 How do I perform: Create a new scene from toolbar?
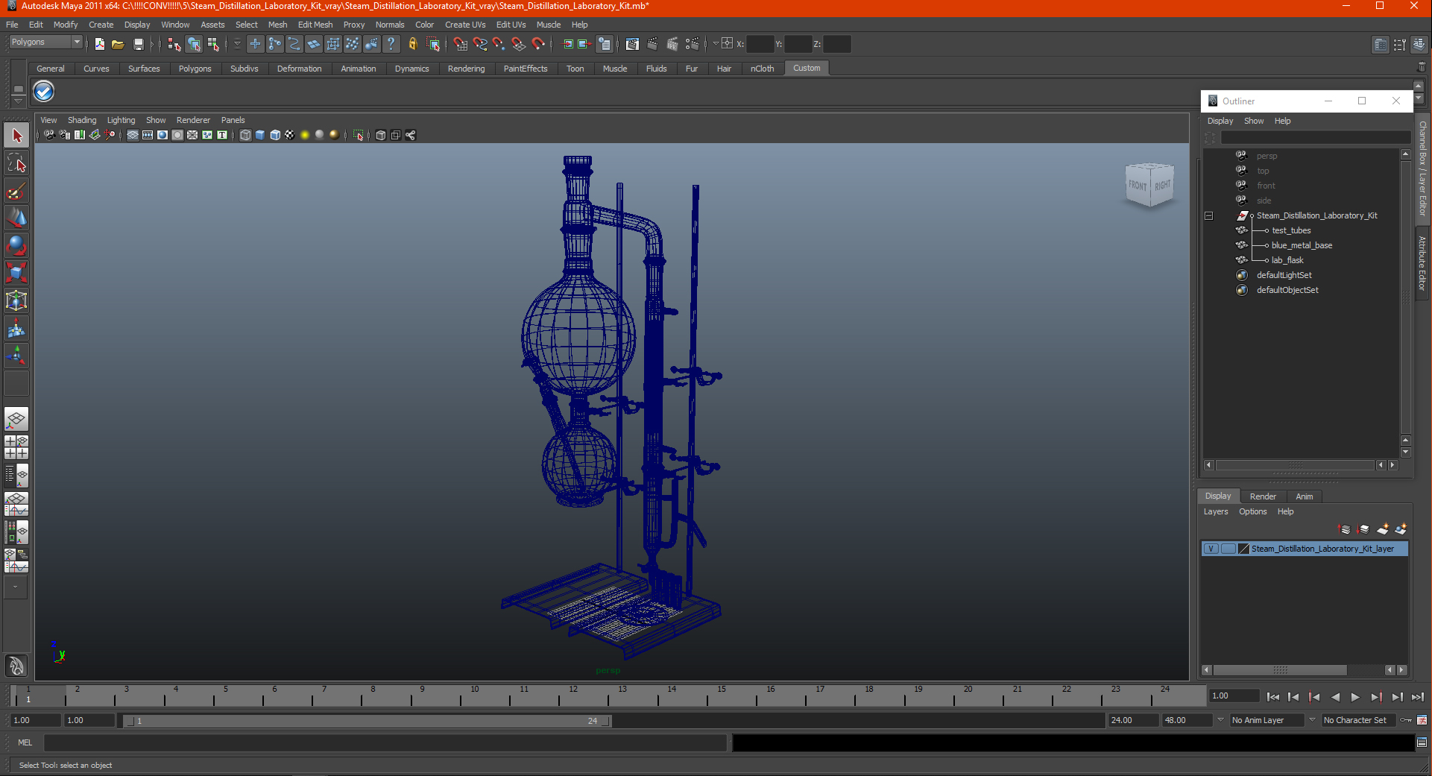pos(99,44)
